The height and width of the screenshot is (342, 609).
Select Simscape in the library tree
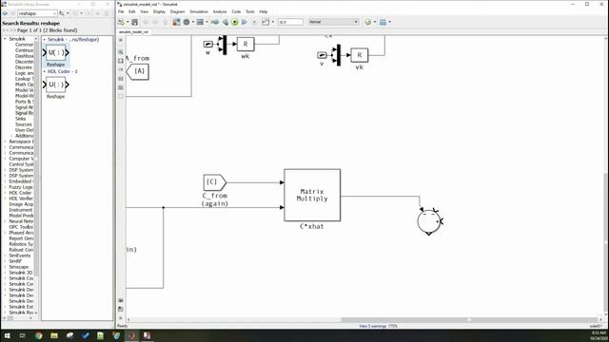click(19, 267)
